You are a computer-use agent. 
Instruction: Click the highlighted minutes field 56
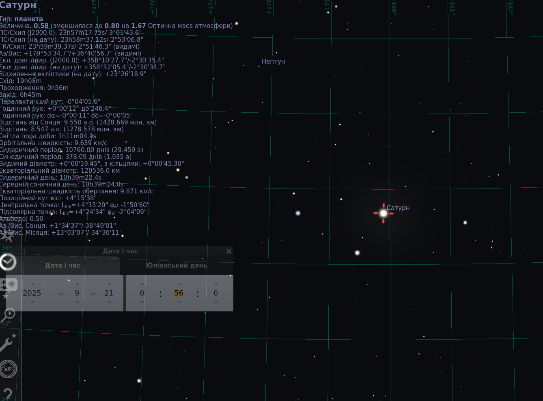179,293
